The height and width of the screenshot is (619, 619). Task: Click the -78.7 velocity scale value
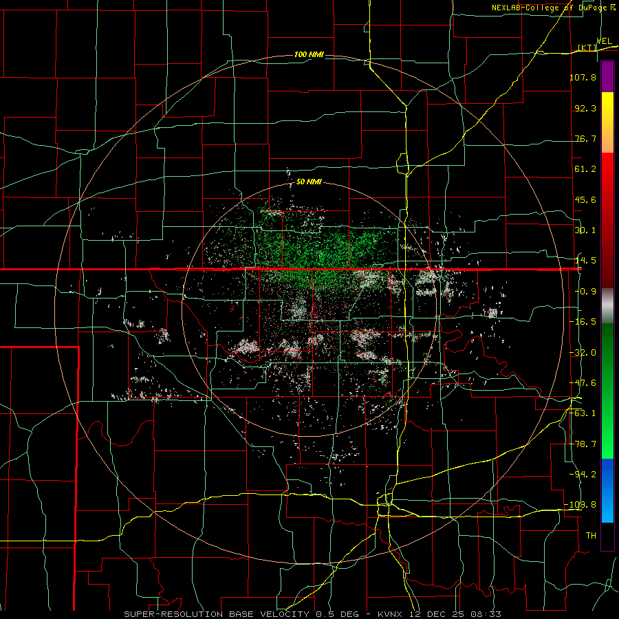pyautogui.click(x=583, y=444)
